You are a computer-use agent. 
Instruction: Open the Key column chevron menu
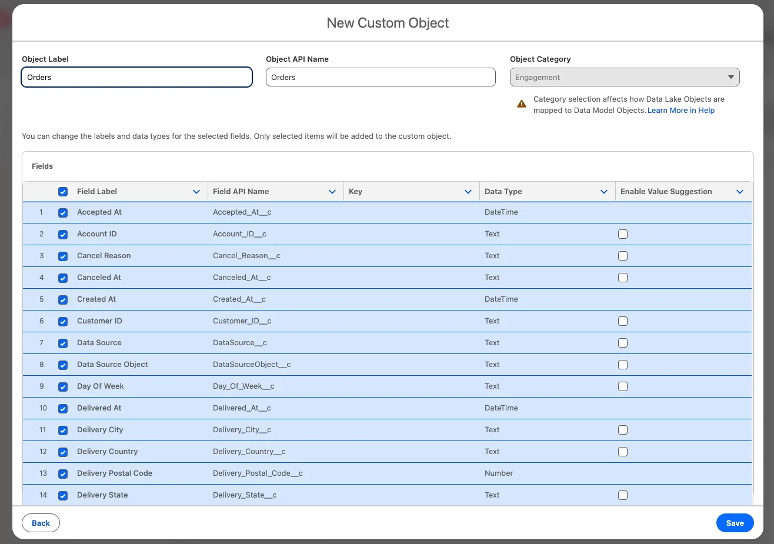(468, 192)
